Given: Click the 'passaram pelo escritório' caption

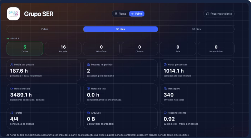Looking at the screenshot, I should click(x=100, y=76).
